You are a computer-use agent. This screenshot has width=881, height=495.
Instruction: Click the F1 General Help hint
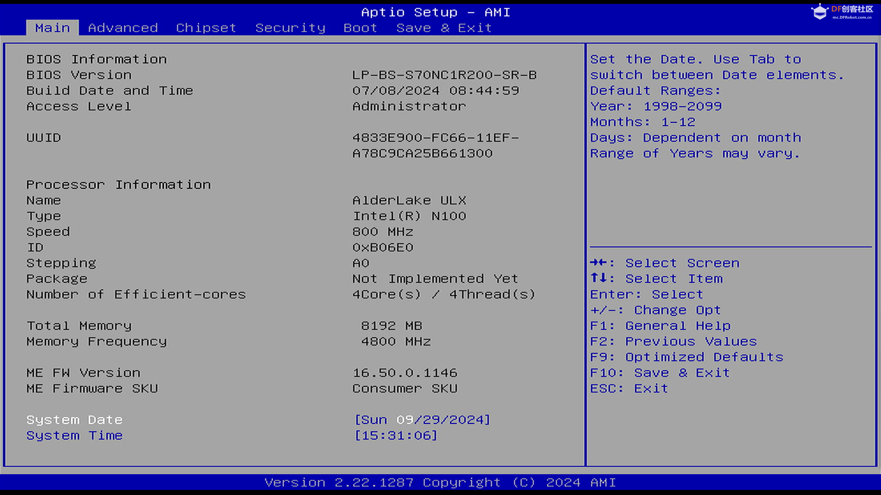click(x=660, y=326)
